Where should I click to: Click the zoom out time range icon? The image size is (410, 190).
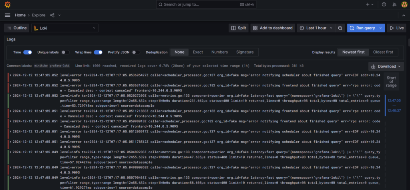coord(340,28)
